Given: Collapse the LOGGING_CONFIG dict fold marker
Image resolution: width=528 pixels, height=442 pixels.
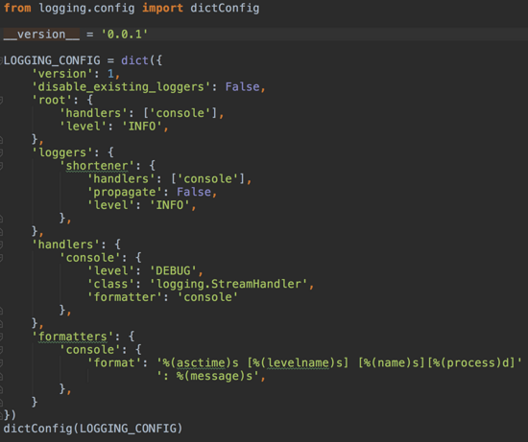Looking at the screenshot, I should pos(1,60).
